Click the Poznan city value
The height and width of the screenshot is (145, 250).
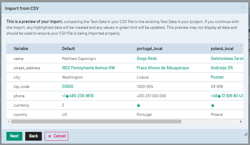point(217,77)
